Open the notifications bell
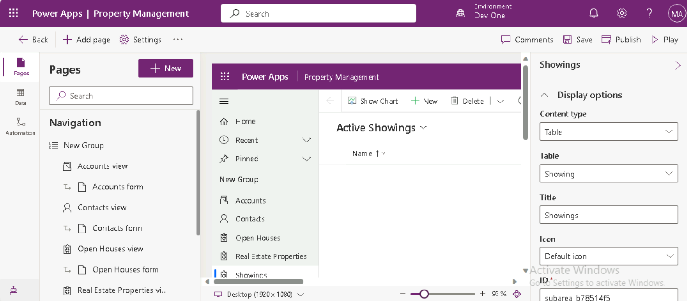 [x=594, y=13]
